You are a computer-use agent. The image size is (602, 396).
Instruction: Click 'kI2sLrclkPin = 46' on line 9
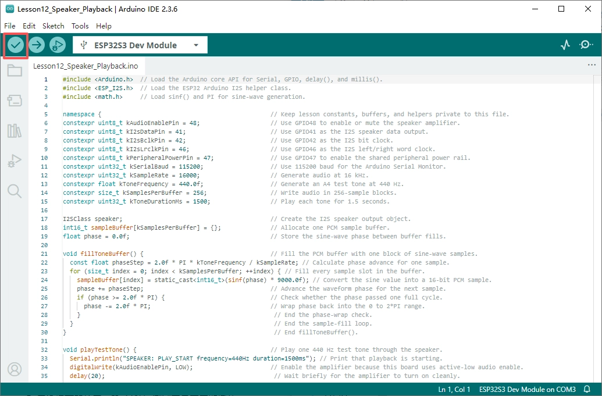coord(156,149)
